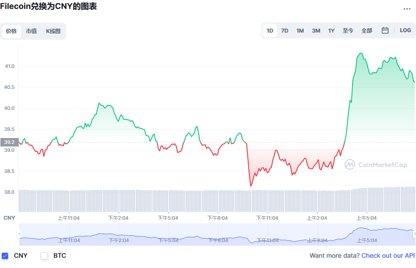Click the 41.0 y-axis label
Image resolution: width=416 pixels, height=268 pixels.
tap(9, 66)
